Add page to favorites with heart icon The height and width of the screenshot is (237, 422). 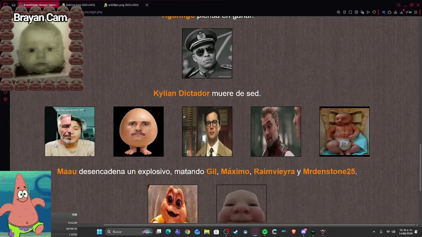pos(374,12)
